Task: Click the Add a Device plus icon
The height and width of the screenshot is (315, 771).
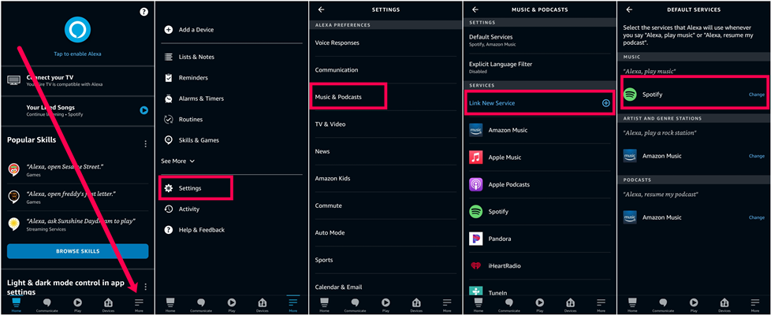Action: 168,30
